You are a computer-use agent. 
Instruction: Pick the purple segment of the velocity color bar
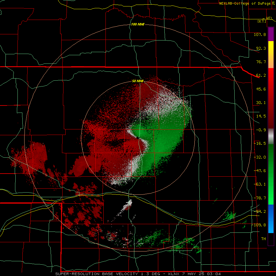point(271,34)
